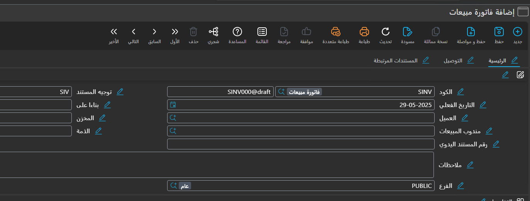The image size is (530, 201).
Task: Click pencil icon beside التاريخ الفعلي label
Action: 483,105
